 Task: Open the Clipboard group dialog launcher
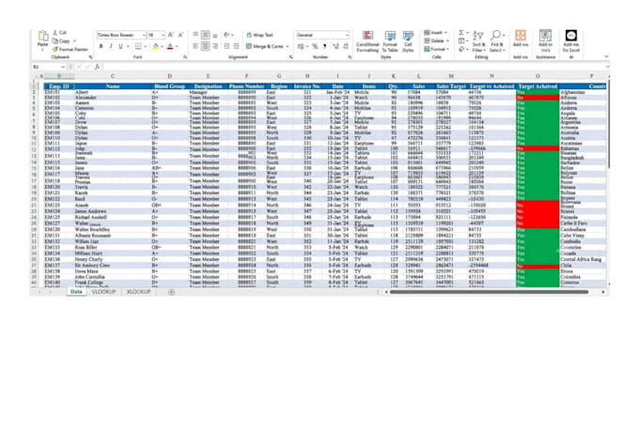pyautogui.click(x=90, y=57)
